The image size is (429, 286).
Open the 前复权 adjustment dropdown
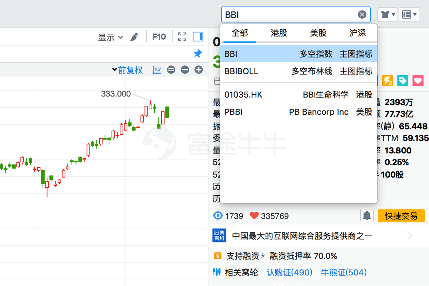click(127, 70)
